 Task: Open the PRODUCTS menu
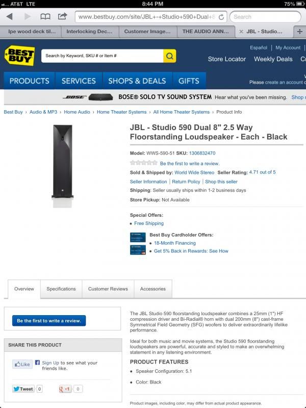click(30, 81)
